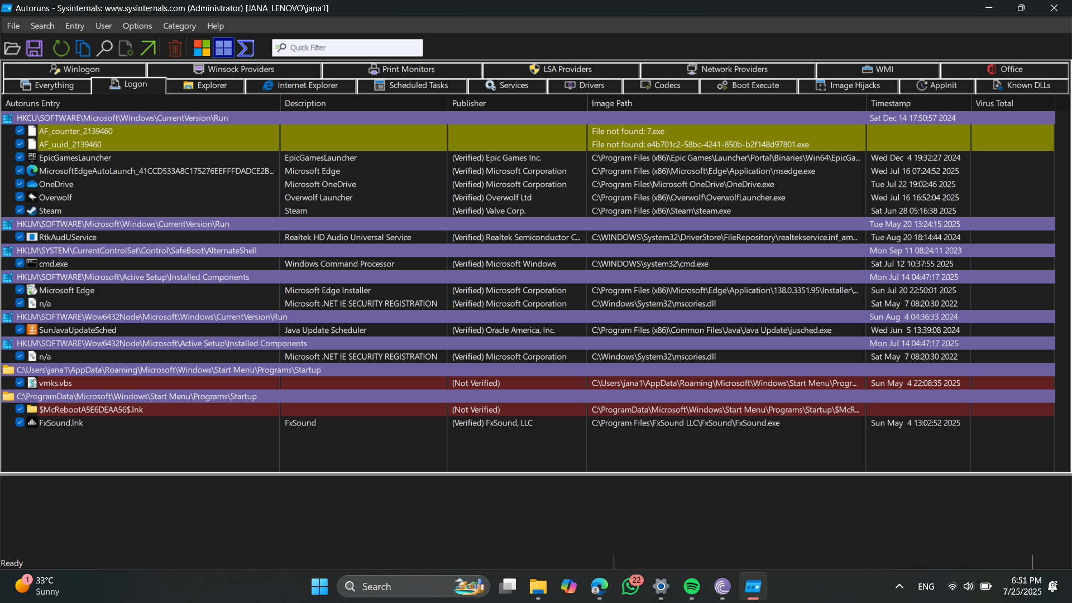1072x603 pixels.
Task: Click the EpicGamesLauncher row icon
Action: 32,157
